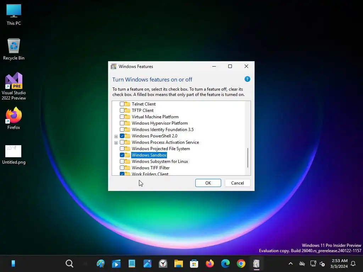Tick Virtual Machine Platform checkbox
363x272 pixels.
(122, 117)
